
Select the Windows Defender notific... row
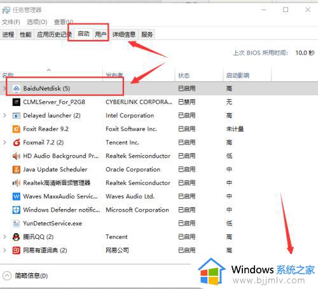62,210
